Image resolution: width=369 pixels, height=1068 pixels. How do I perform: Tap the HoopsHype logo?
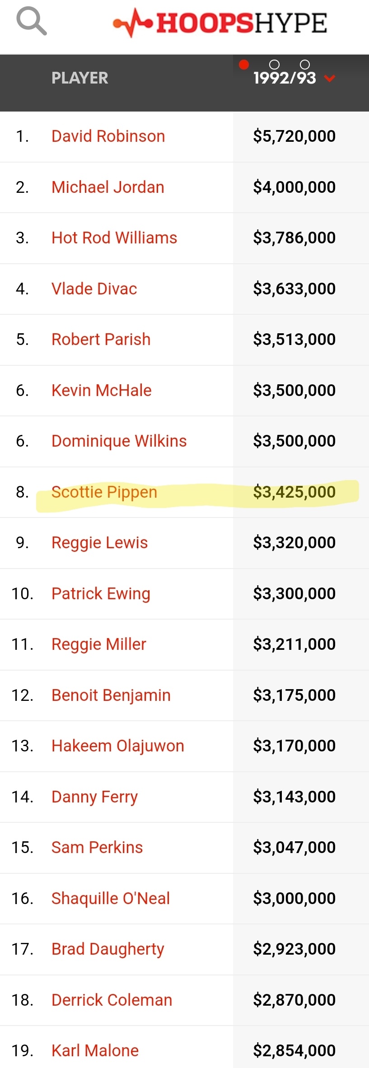[220, 23]
